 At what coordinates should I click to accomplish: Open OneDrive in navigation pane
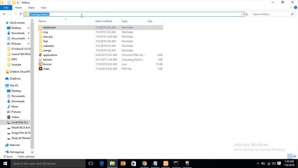tap(15, 78)
